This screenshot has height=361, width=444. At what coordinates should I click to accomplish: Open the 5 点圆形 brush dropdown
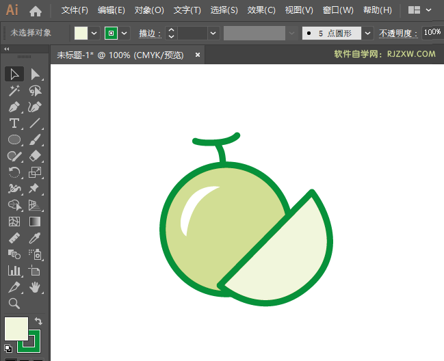click(368, 33)
